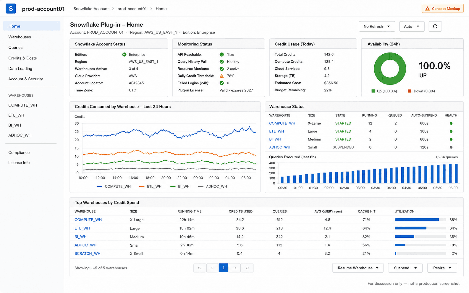Open SCRATCH_WH link in Top Warehouses table
469x293 pixels.
(87, 253)
